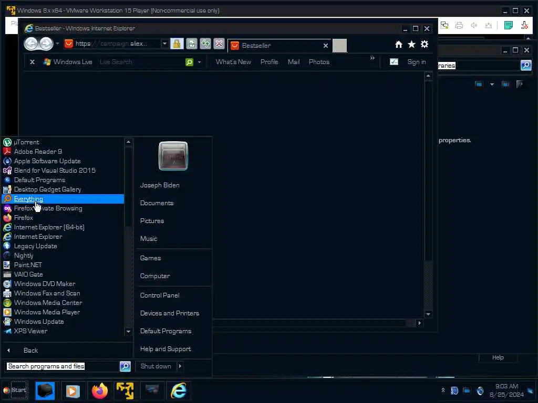The image size is (538, 403).
Task: Click the Internet Explorer Home icon
Action: pyautogui.click(x=398, y=44)
